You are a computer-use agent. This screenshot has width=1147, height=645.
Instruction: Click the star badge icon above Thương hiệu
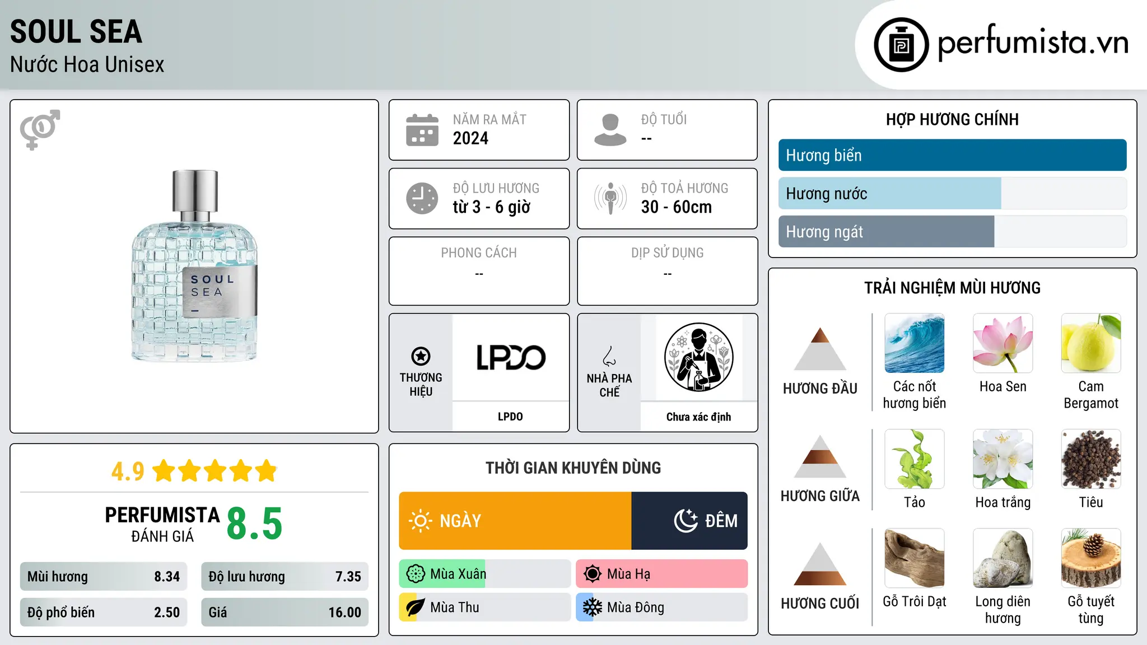click(421, 356)
